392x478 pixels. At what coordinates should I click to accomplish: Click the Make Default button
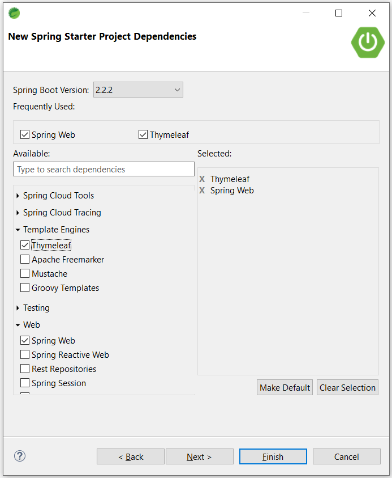point(285,387)
